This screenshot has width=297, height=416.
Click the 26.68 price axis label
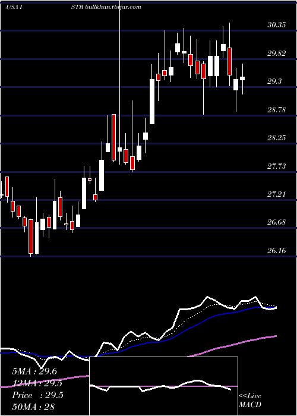[277, 222]
